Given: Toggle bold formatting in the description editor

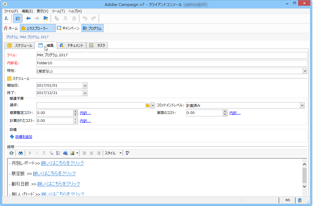Looking at the screenshot, I should click(30, 153).
